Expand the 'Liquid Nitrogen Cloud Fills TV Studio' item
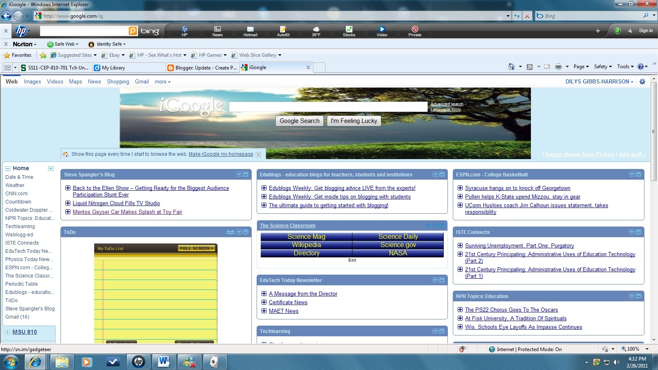Image resolution: width=658 pixels, height=370 pixels. pyautogui.click(x=68, y=203)
